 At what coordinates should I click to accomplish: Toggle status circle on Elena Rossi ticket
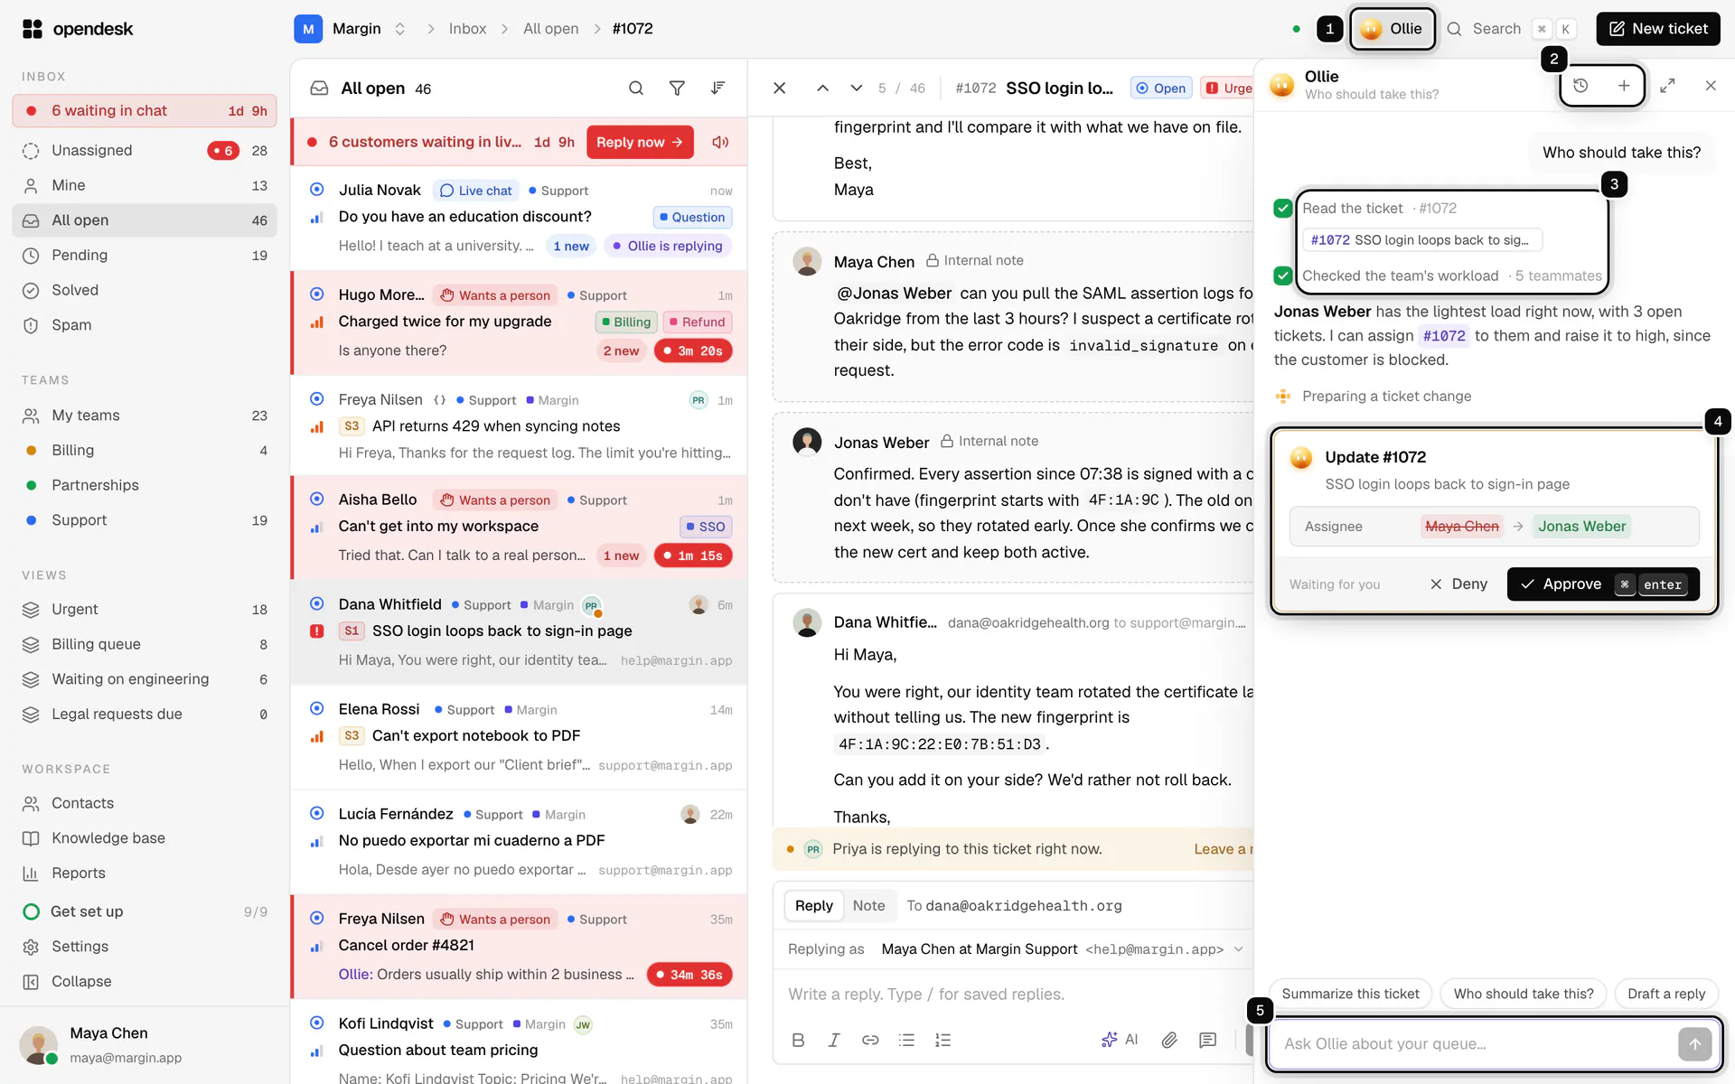(317, 708)
